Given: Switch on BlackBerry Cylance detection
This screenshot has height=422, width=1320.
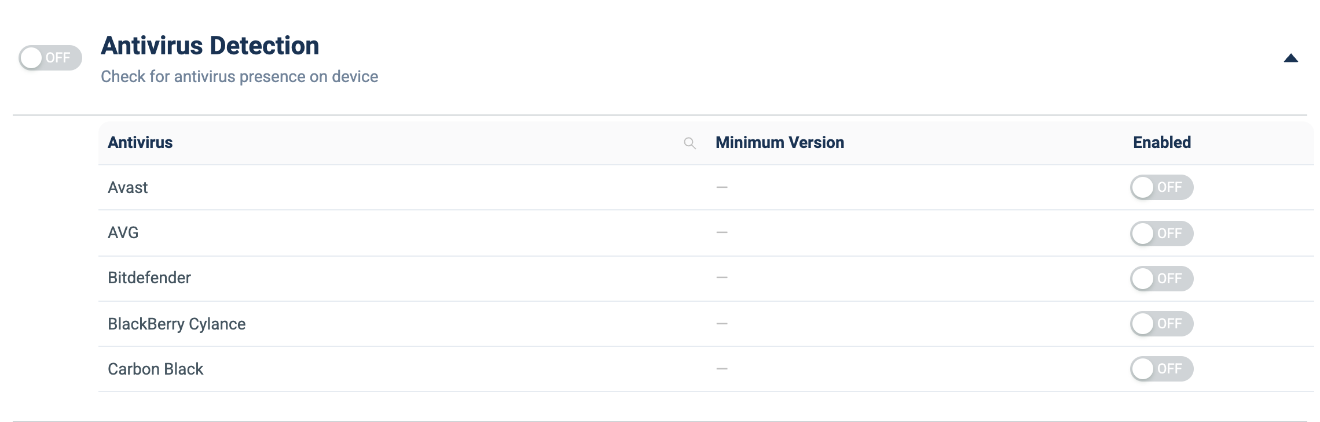Looking at the screenshot, I should (x=1161, y=324).
